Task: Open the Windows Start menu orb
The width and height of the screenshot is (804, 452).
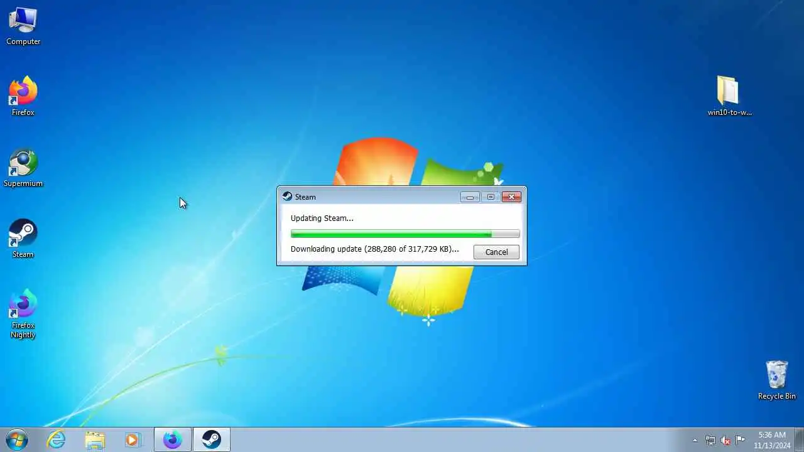Action: tap(17, 439)
